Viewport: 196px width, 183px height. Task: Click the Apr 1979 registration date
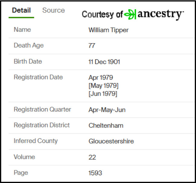pos(101,77)
